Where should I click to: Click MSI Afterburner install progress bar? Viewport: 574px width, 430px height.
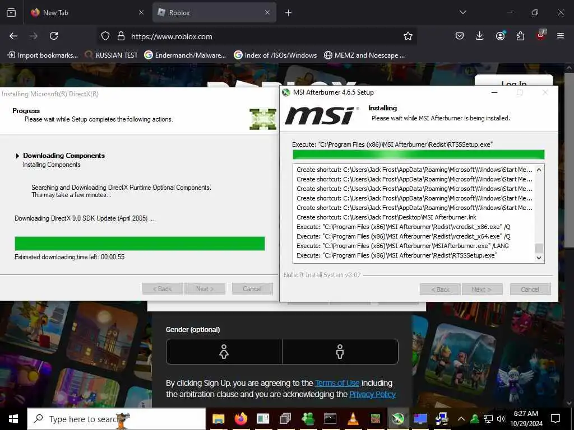click(x=418, y=155)
